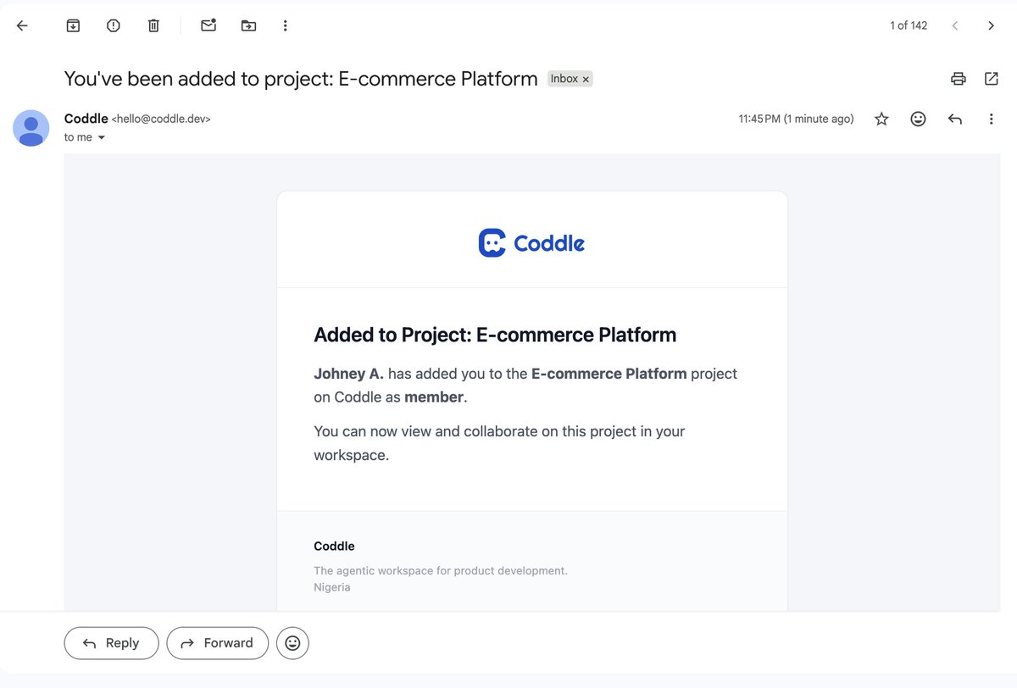
Task: Remove the Inbox label
Action: [x=586, y=79]
